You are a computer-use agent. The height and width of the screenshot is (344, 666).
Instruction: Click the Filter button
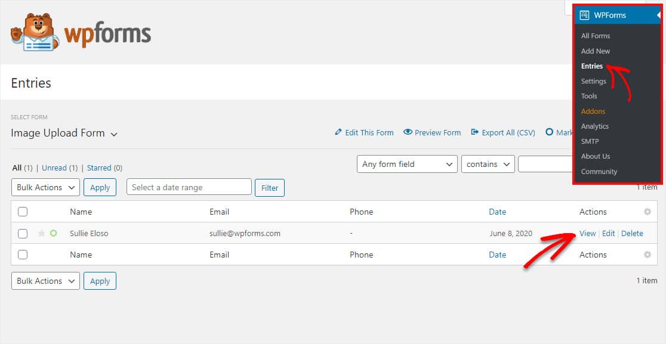point(270,188)
